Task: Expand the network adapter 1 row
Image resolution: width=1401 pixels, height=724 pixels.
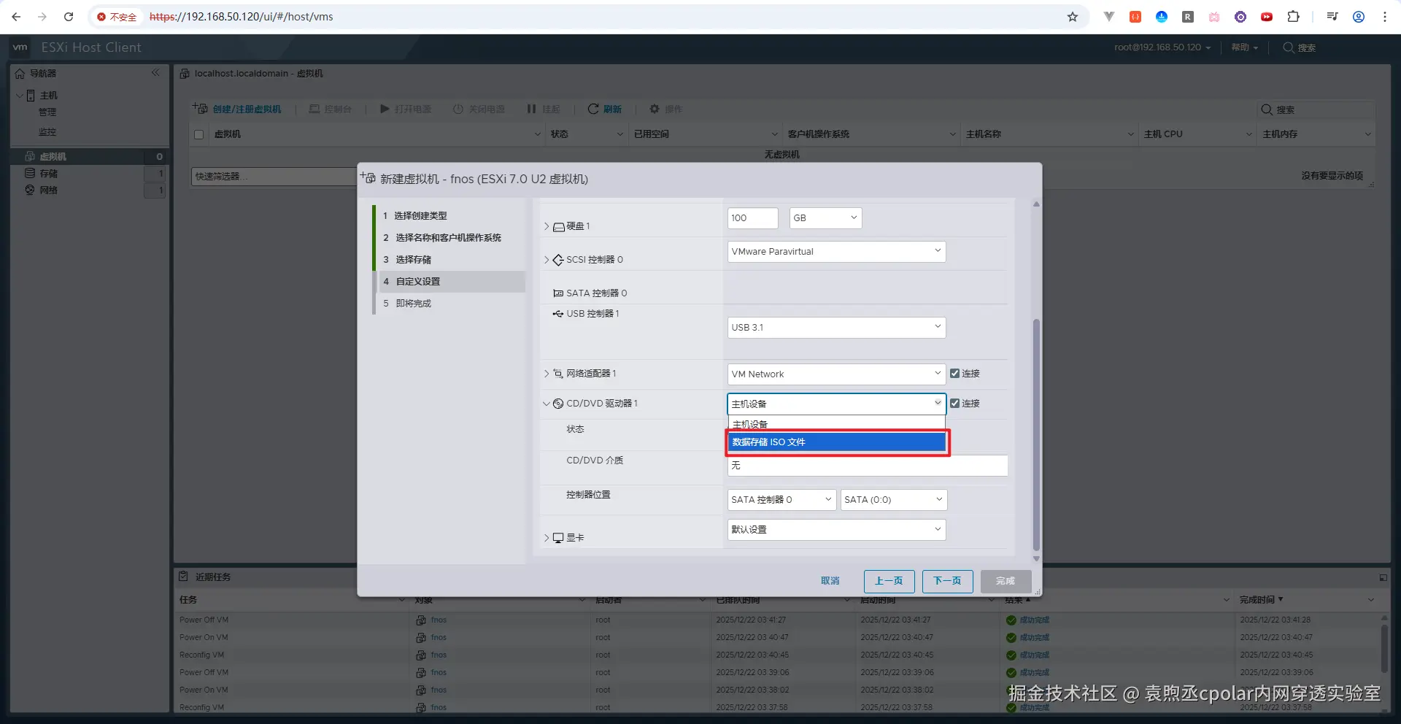Action: tap(546, 374)
